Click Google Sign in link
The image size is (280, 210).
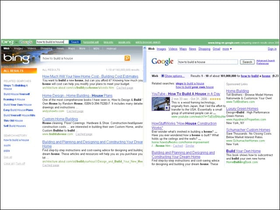(272, 49)
